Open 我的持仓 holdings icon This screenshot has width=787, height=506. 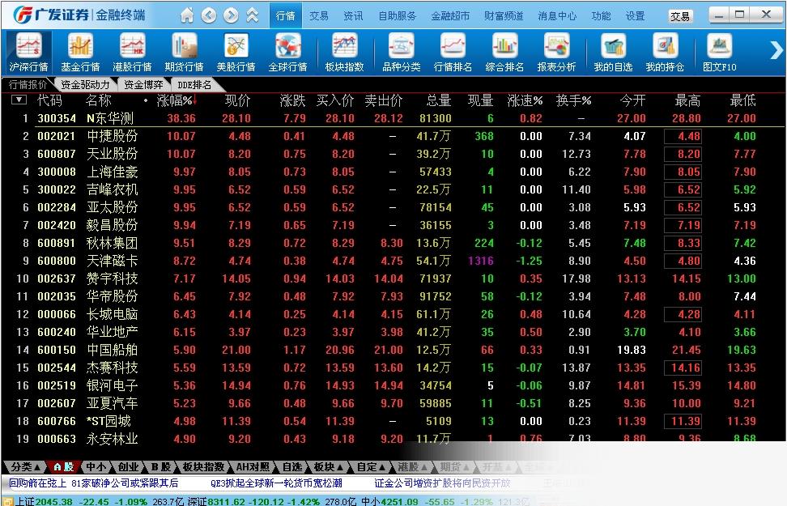pyautogui.click(x=665, y=52)
